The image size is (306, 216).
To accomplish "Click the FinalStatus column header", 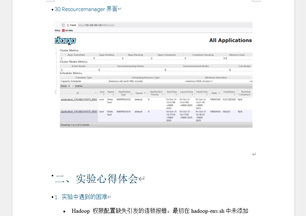I will (x=229, y=92).
